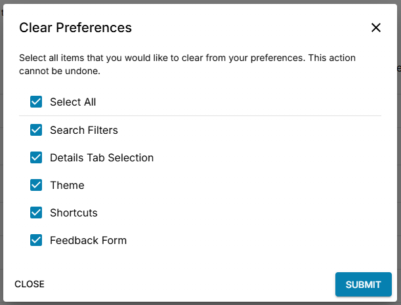The height and width of the screenshot is (305, 401).
Task: Toggle the Theme checkbox off
Action: click(36, 185)
